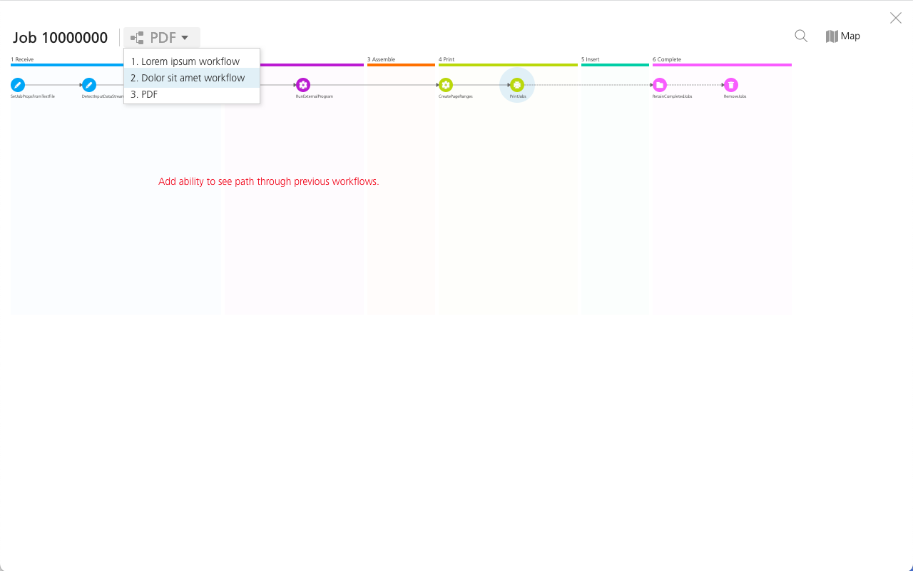This screenshot has height=571, width=913.
Task: Collapse the PDF workflow dropdown
Action: tap(161, 38)
